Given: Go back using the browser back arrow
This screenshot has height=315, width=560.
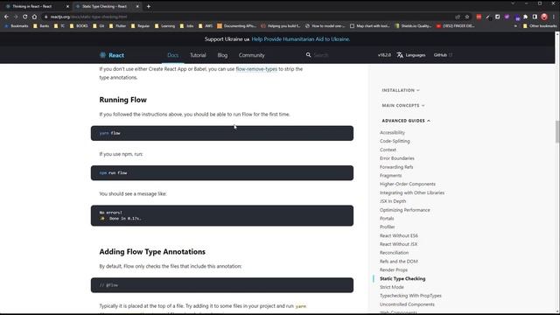Looking at the screenshot, I should tap(6, 17).
